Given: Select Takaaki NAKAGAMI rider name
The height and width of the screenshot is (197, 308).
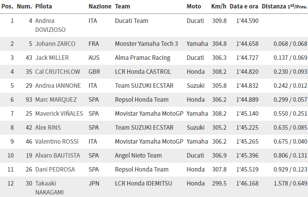Looking at the screenshot, I should pyautogui.click(x=49, y=188).
